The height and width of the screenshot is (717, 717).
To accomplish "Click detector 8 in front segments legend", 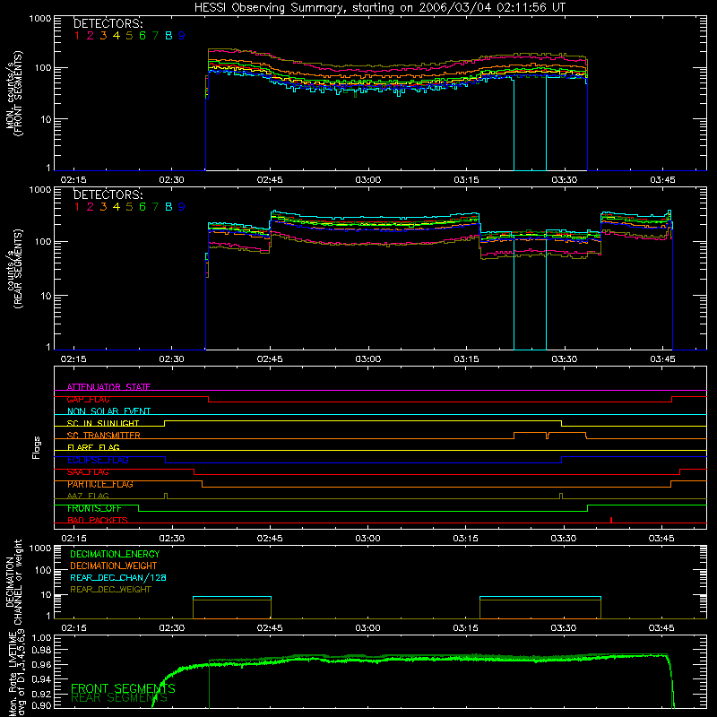I will (x=168, y=36).
